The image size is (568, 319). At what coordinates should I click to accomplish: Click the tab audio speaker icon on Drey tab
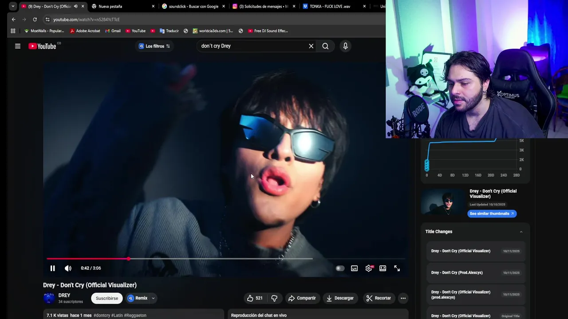(75, 6)
